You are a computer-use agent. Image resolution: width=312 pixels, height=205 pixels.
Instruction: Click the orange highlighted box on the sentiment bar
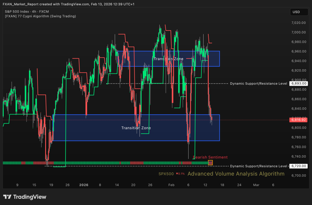[x=210, y=163]
